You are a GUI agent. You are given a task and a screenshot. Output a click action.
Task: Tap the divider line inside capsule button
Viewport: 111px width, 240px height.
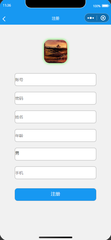(x=97, y=18)
